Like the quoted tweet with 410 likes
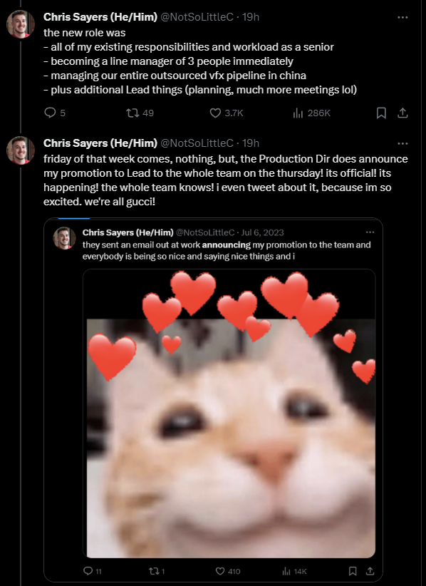426x586 pixels. (220, 571)
